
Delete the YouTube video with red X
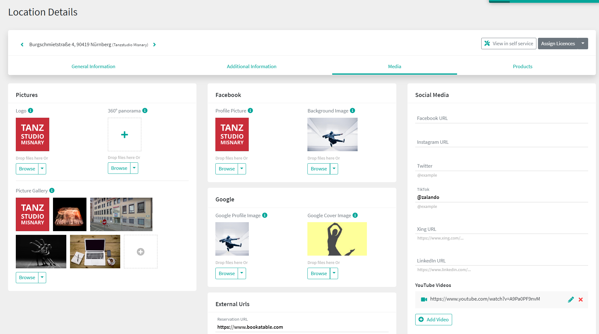581,299
